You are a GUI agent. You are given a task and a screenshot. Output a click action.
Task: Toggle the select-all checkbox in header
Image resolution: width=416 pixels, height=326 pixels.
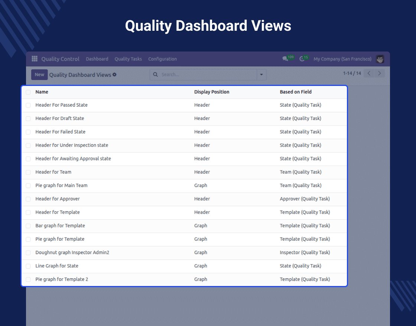[28, 92]
